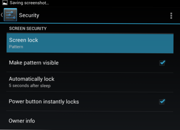
Task: Tap the screenshot image icon in status bar
Action: [x=5, y=2]
